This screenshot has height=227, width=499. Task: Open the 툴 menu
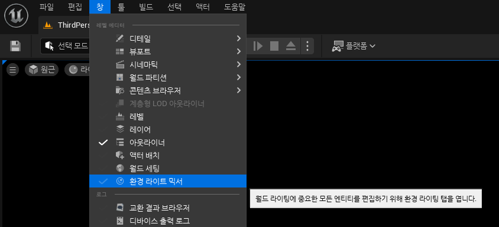[x=121, y=6]
